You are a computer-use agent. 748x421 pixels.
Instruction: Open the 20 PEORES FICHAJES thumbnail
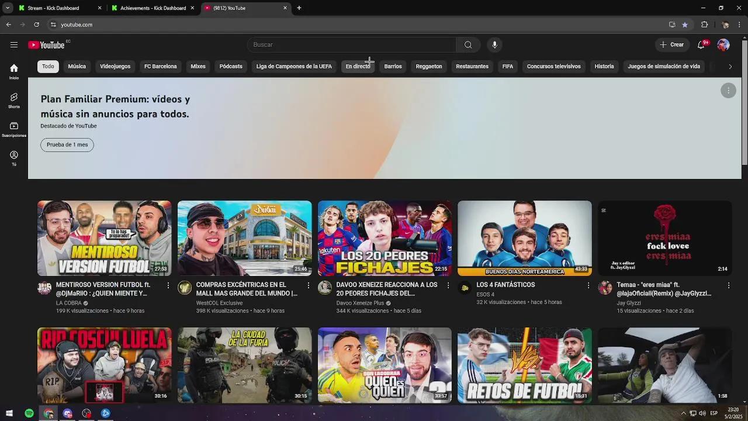click(385, 239)
